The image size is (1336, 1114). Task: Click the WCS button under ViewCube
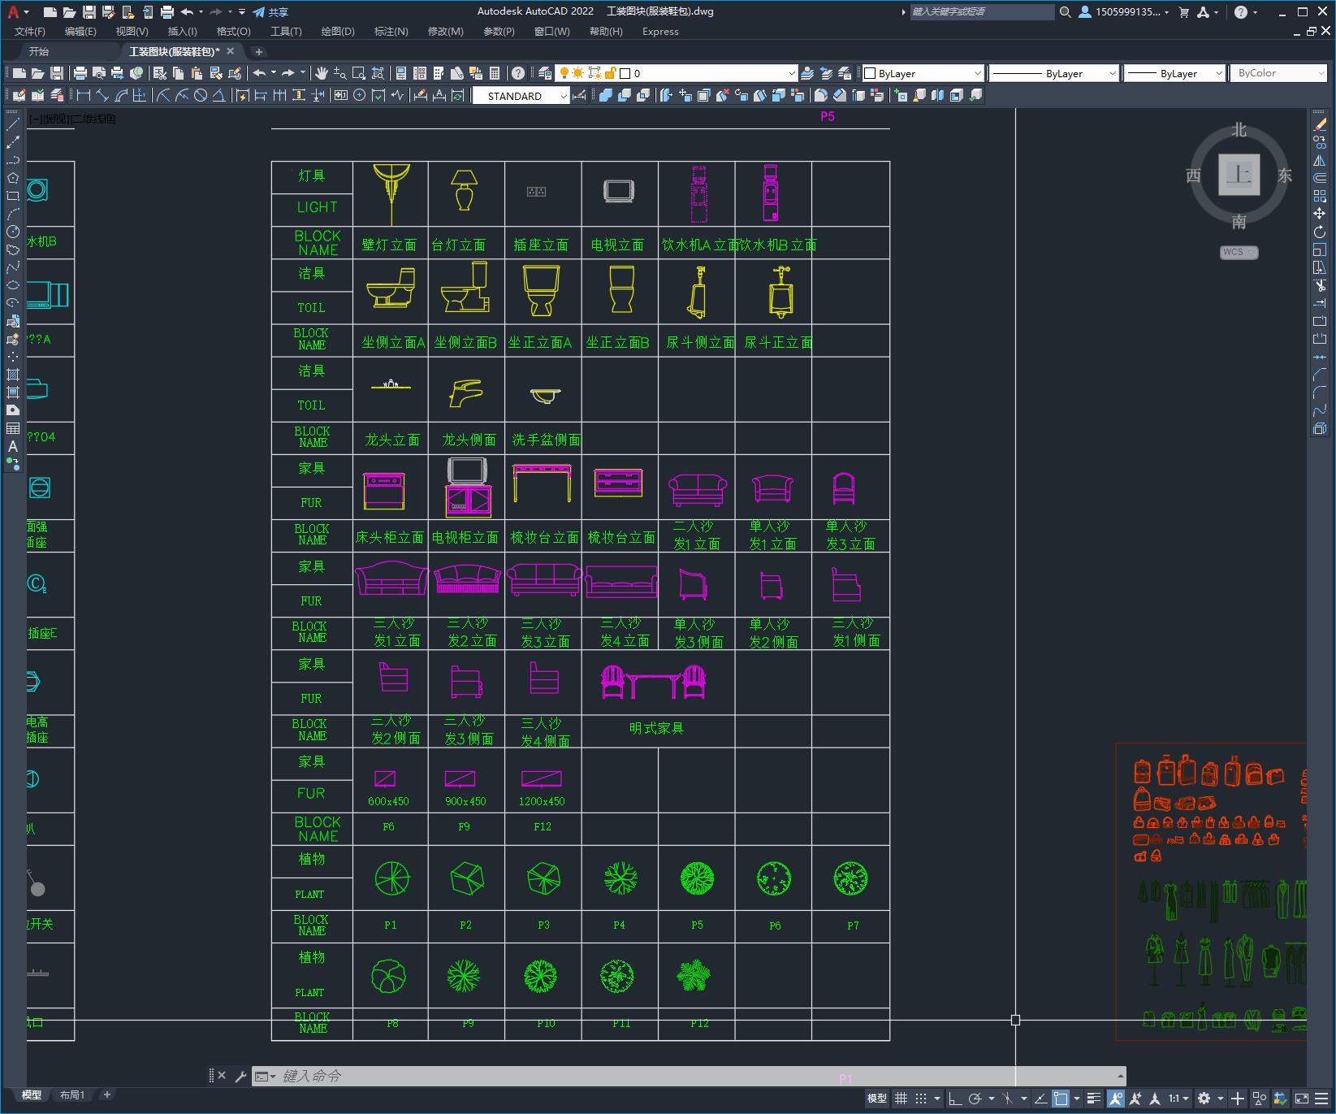point(1239,252)
